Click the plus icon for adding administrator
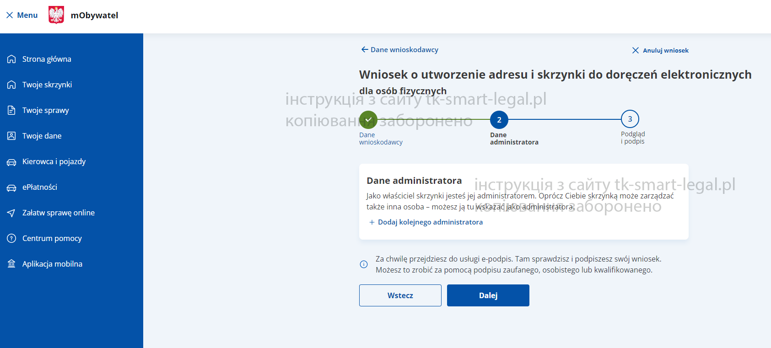Viewport: 771px width, 348px height. click(x=372, y=222)
